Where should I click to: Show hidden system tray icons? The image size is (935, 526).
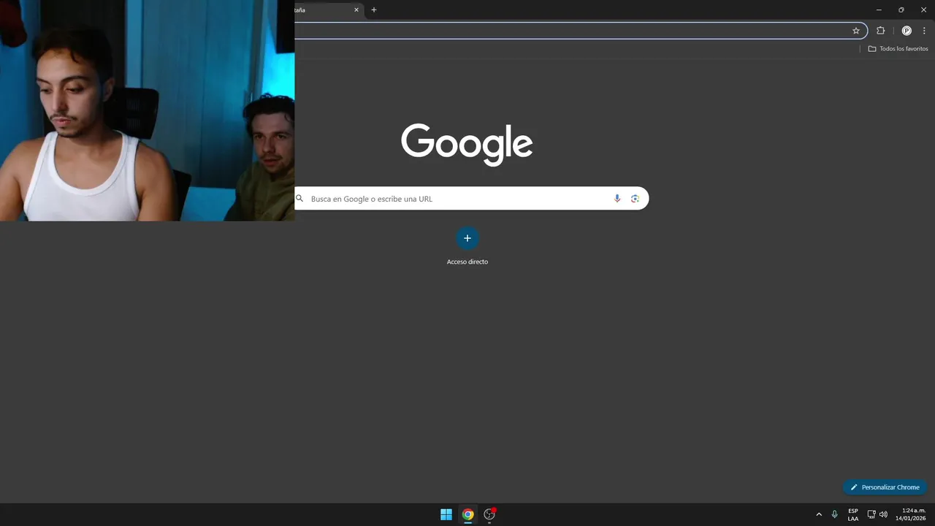click(819, 514)
